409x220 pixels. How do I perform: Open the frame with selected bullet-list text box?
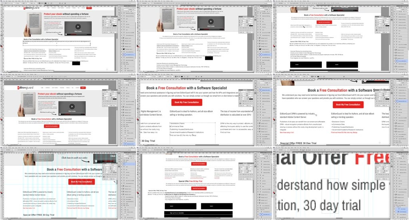[205, 110]
